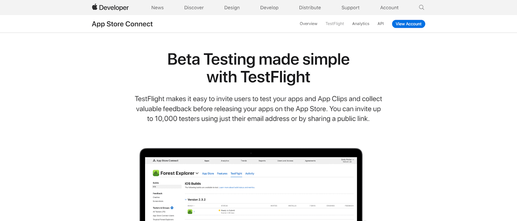
Task: Switch to the Overview tab
Action: pyautogui.click(x=309, y=24)
